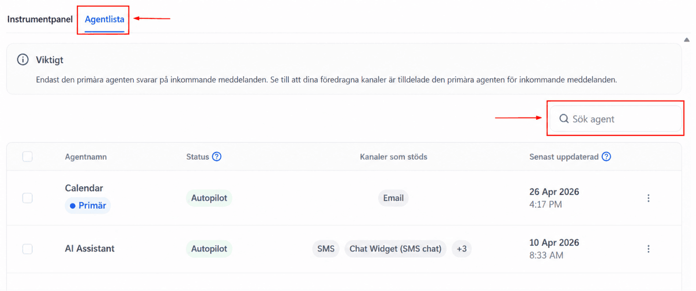
Task: Click the Email channel chip
Action: pyautogui.click(x=393, y=198)
